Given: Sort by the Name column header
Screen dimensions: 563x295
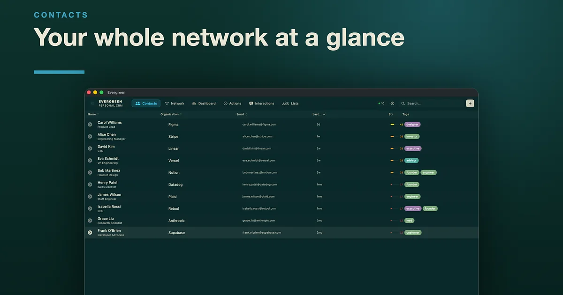Looking at the screenshot, I should tap(92, 114).
